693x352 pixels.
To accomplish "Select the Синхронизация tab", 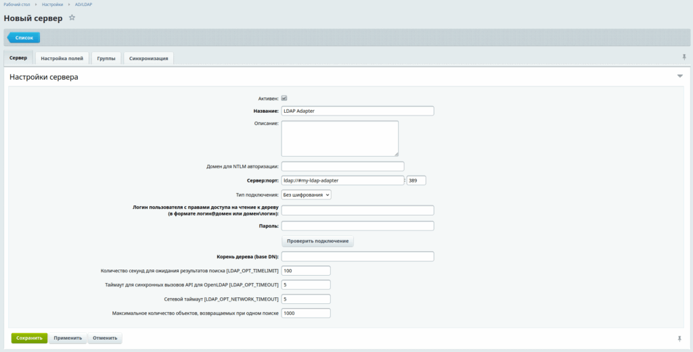I will click(x=149, y=59).
